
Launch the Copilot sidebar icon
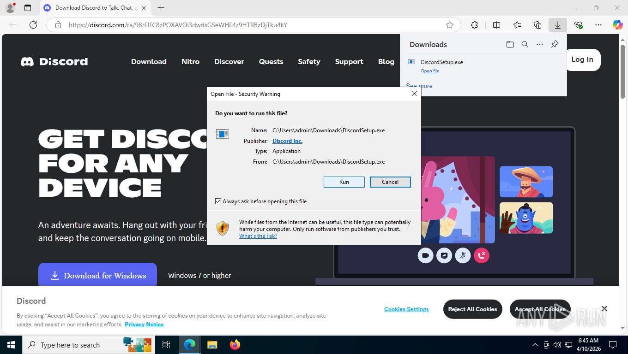pos(618,25)
